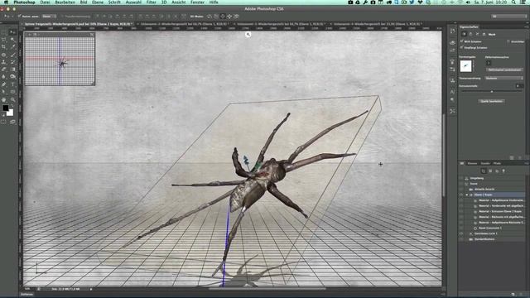This screenshot has height=298, width=530.
Task: Open macOS Spotlight search
Action: point(513,2)
